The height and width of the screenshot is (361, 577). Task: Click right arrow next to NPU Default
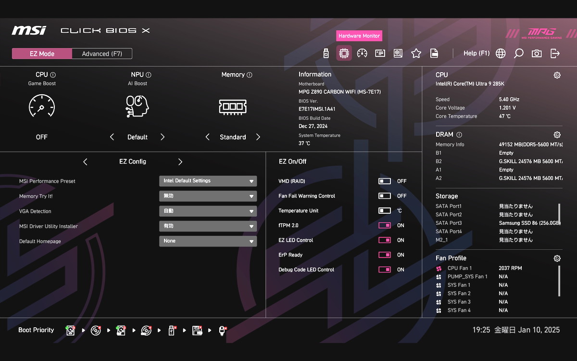click(163, 137)
